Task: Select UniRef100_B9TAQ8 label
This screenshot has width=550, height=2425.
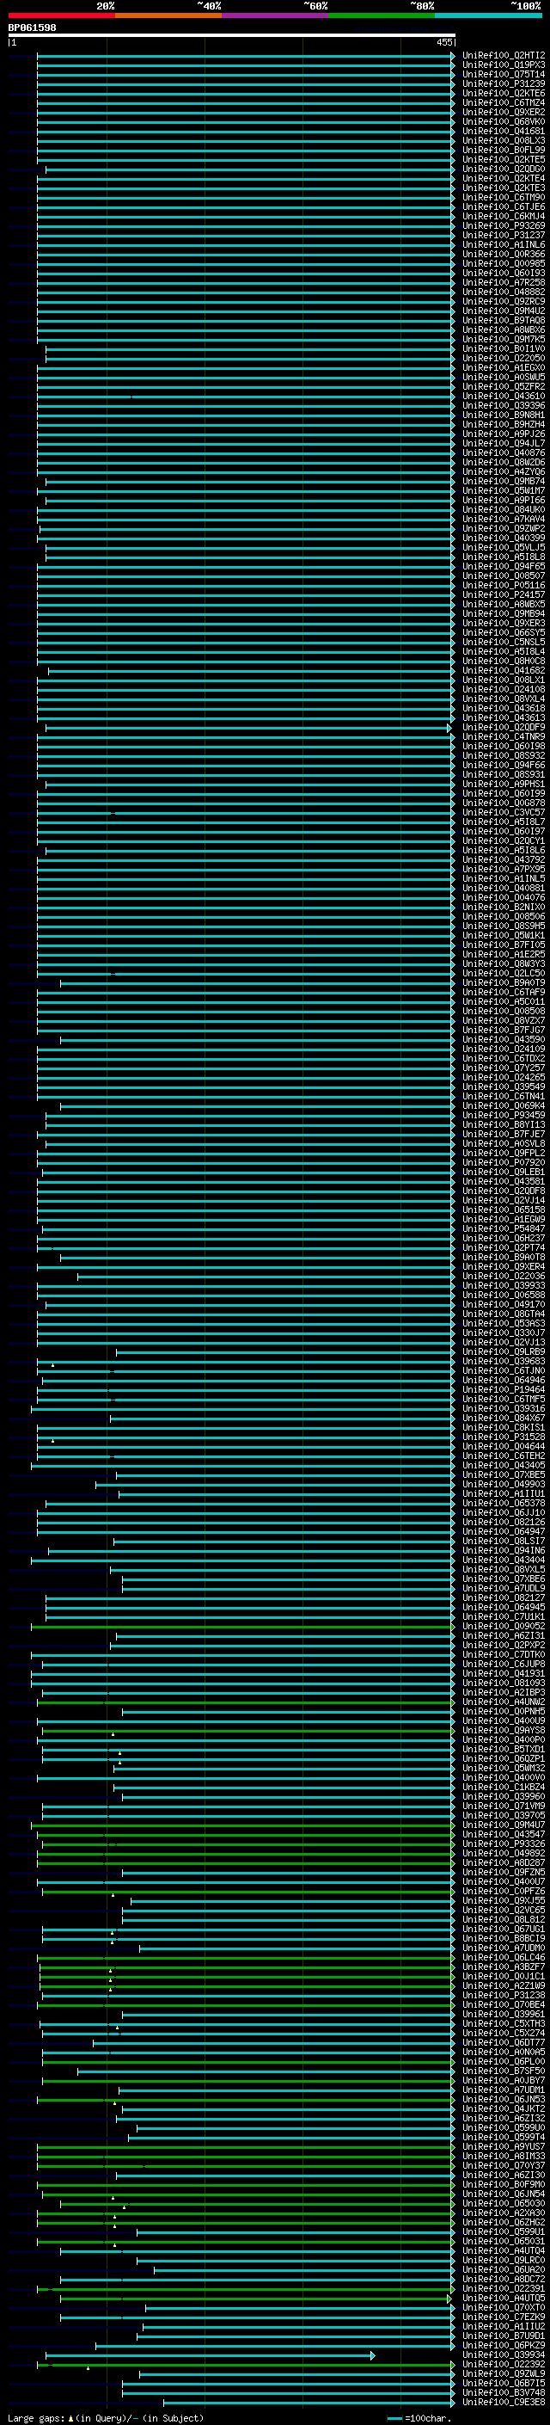Action: [x=504, y=320]
